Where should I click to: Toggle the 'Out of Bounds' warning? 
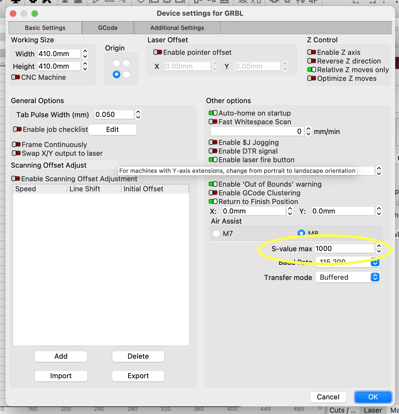pyautogui.click(x=213, y=184)
